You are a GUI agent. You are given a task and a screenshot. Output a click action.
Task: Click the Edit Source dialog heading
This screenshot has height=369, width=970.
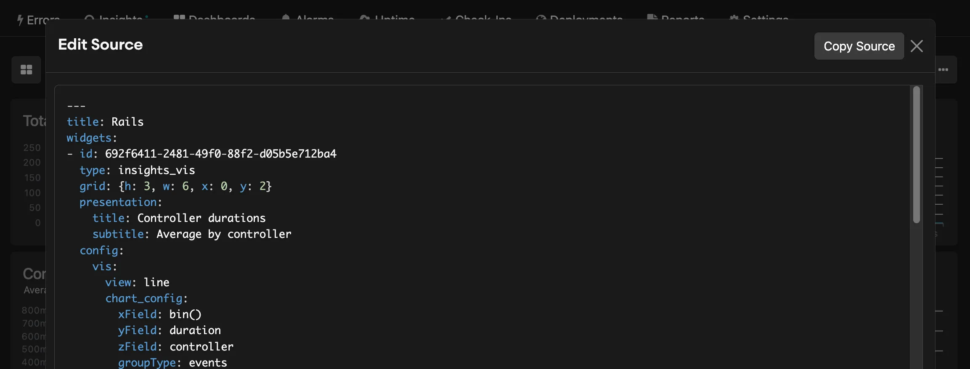point(101,45)
